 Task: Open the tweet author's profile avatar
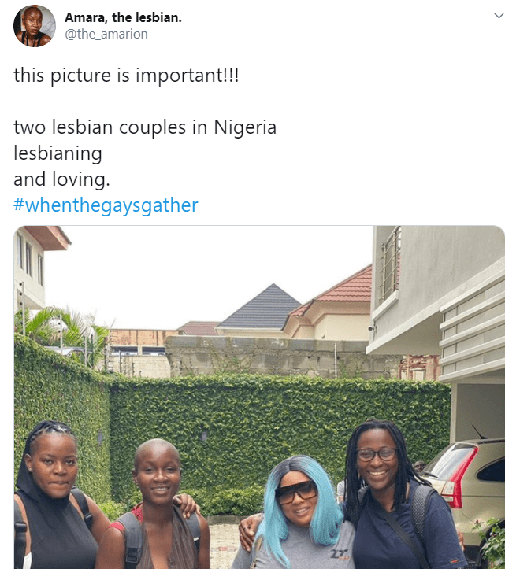(35, 26)
